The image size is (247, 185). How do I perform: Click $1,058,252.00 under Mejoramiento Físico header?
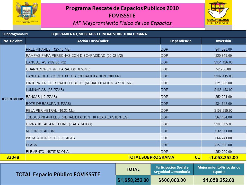click(x=219, y=180)
